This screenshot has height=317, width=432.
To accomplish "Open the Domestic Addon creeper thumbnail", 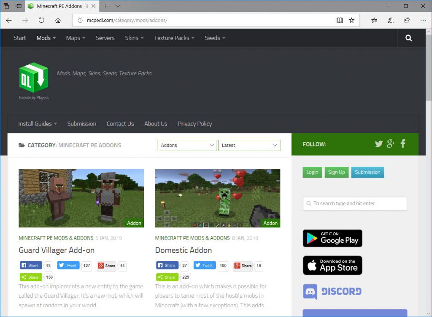I will pyautogui.click(x=218, y=198).
